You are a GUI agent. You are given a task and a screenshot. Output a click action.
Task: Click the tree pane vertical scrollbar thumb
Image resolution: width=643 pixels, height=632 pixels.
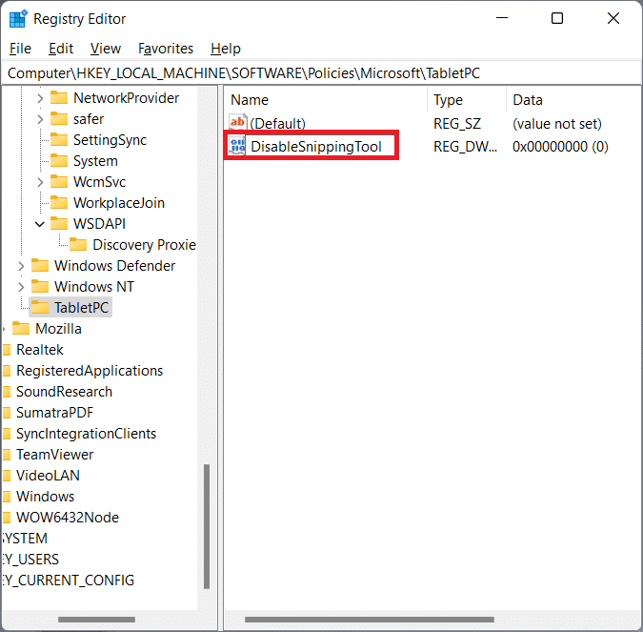pos(207,526)
